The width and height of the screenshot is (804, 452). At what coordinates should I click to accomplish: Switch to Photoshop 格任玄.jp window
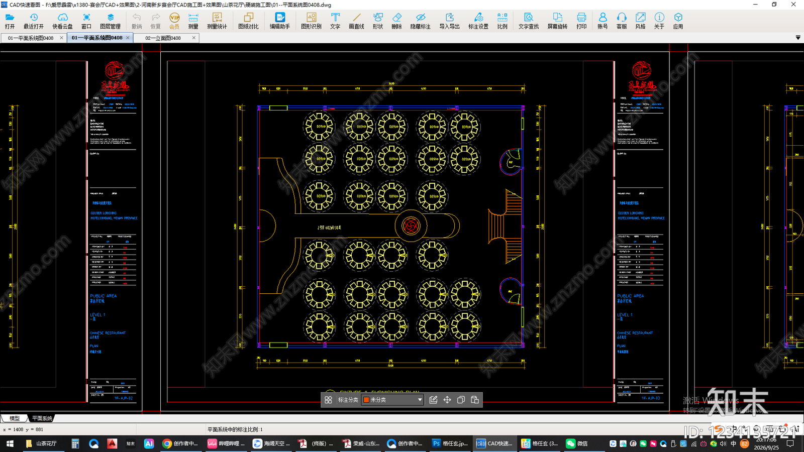(x=450, y=443)
